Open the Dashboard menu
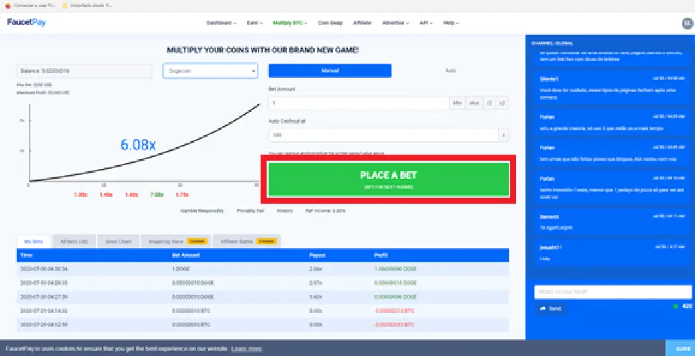This screenshot has height=356, width=695. pos(221,23)
